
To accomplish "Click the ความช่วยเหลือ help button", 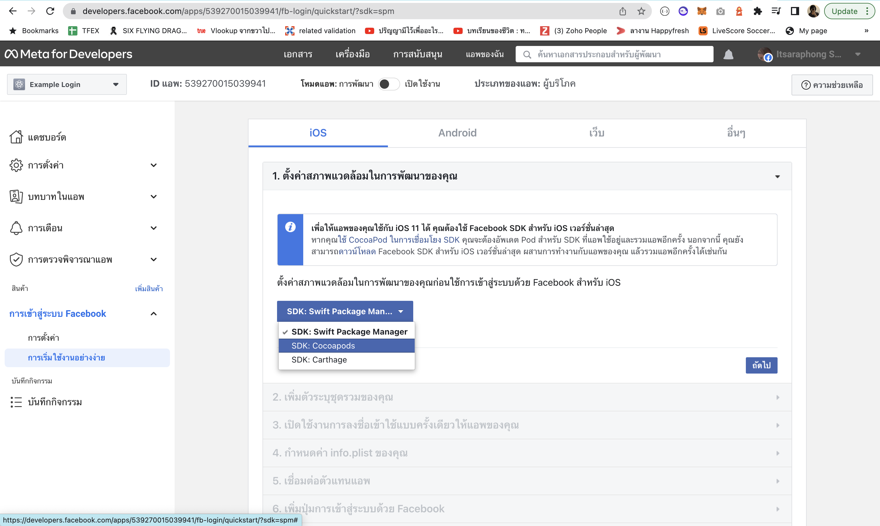I will coord(832,85).
